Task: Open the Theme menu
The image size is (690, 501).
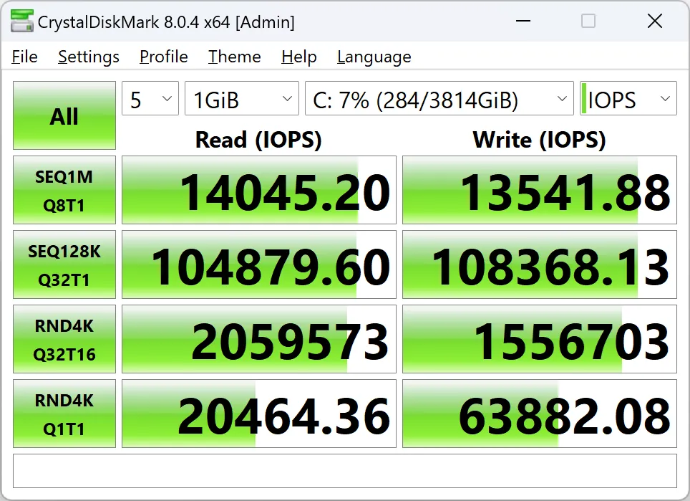Action: pos(235,57)
